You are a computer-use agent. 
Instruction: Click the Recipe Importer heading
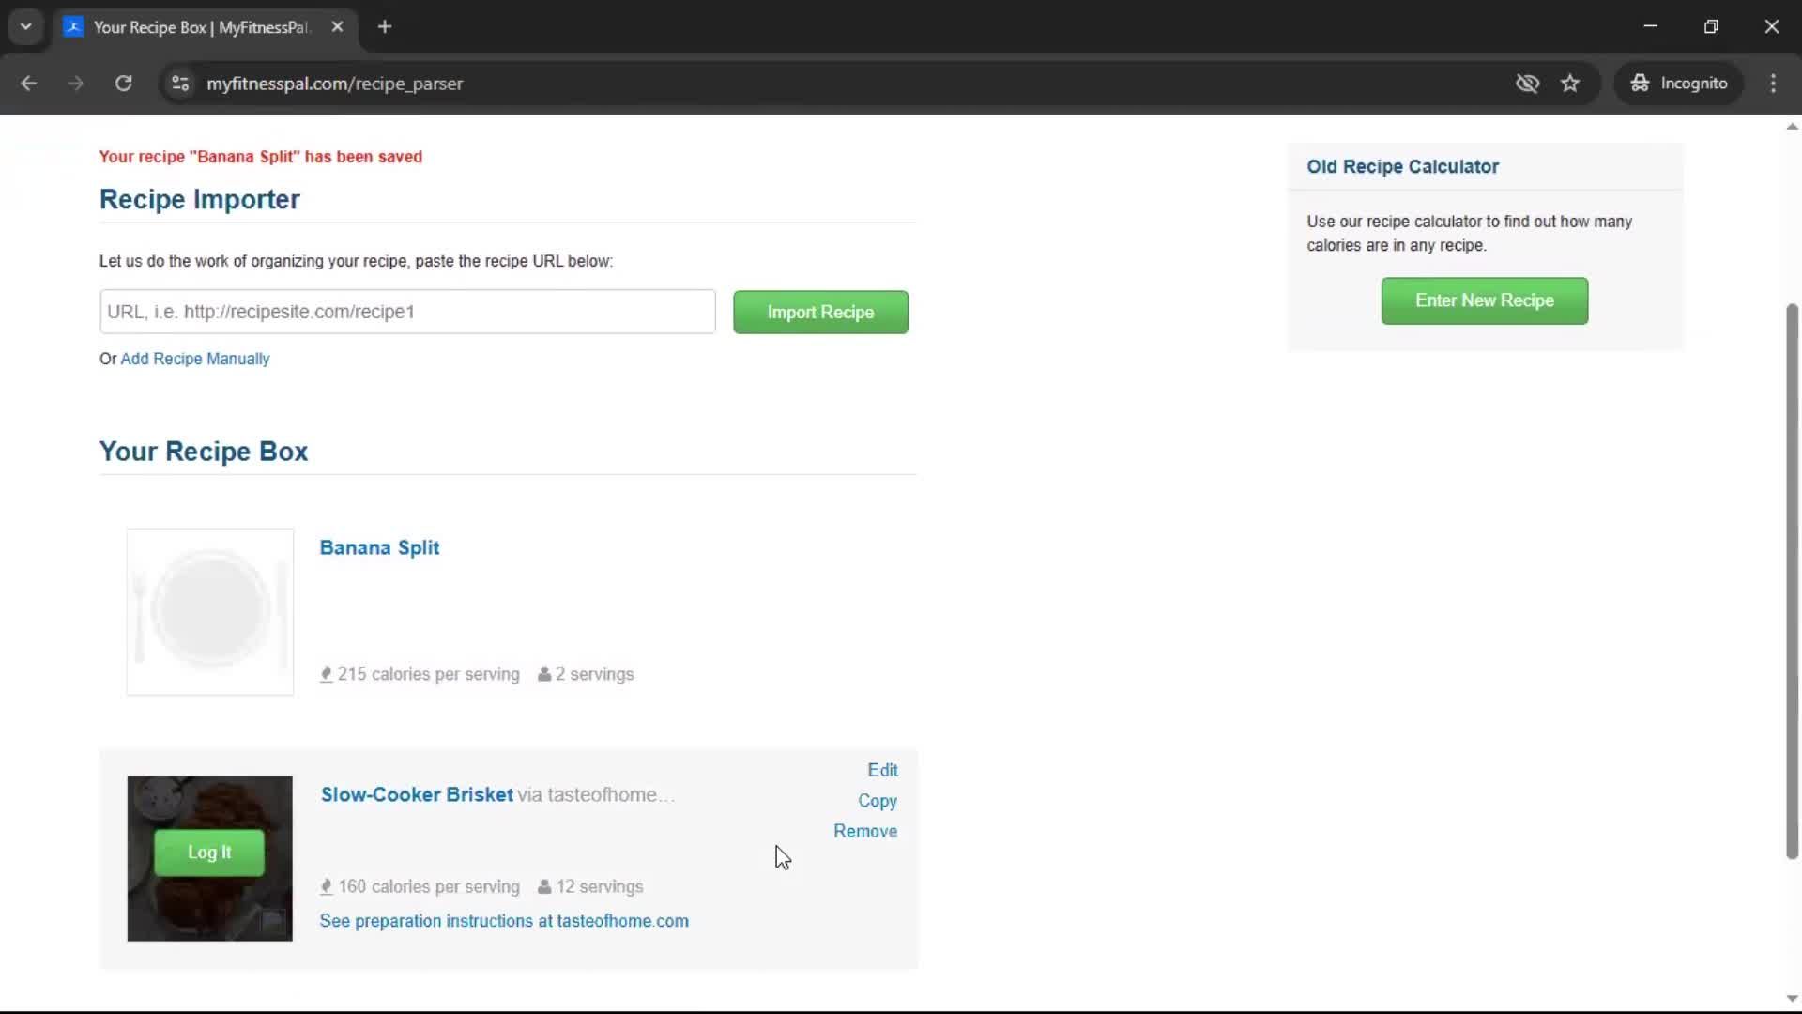200,199
